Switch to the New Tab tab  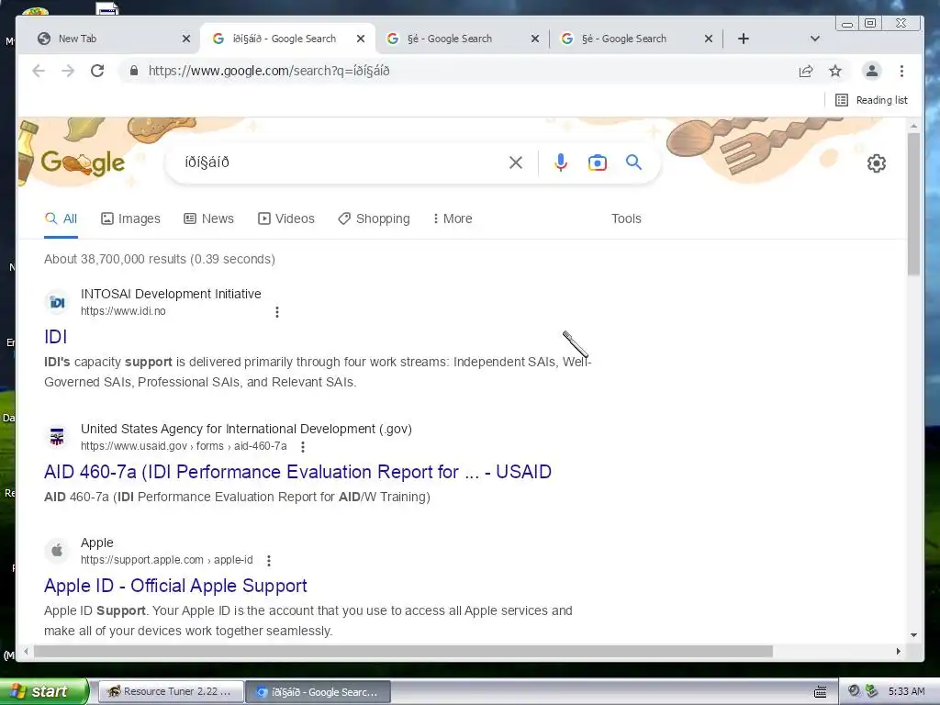[x=108, y=39]
